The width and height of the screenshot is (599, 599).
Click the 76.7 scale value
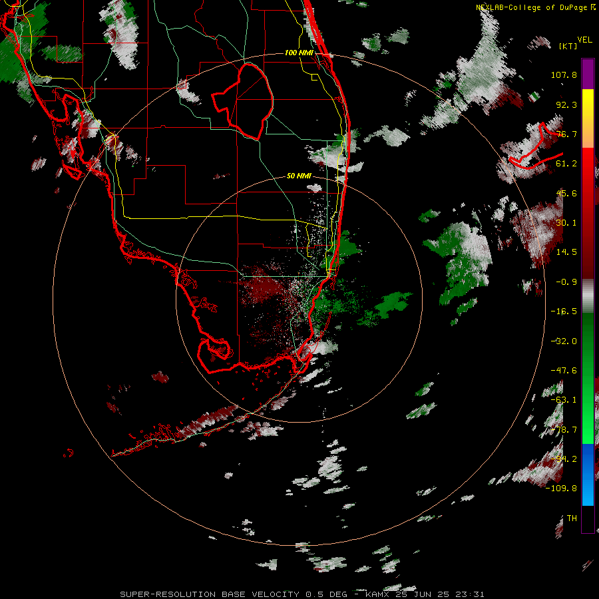pos(566,134)
